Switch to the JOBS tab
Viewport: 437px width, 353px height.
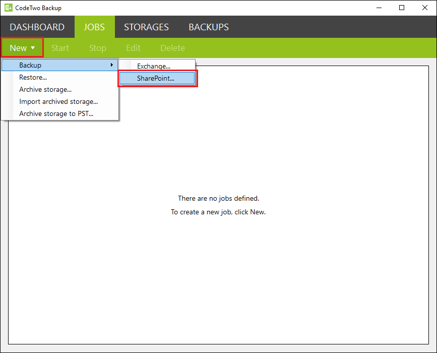94,27
